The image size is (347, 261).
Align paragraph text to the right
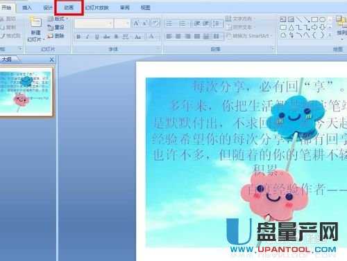(x=187, y=36)
